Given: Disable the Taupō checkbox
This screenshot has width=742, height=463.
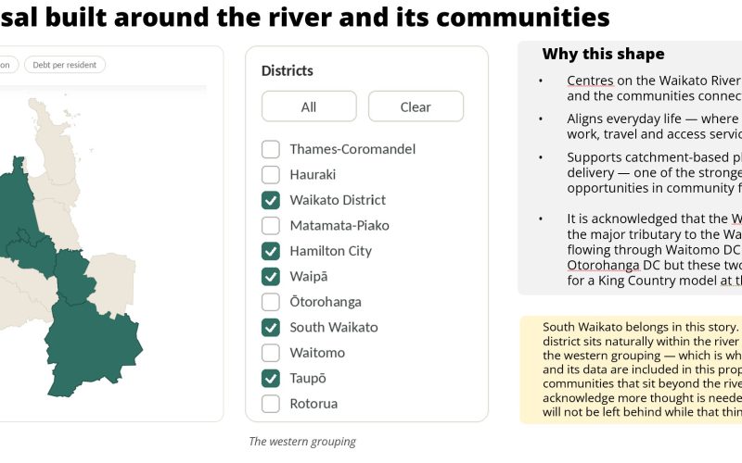Looking at the screenshot, I should pos(271,379).
